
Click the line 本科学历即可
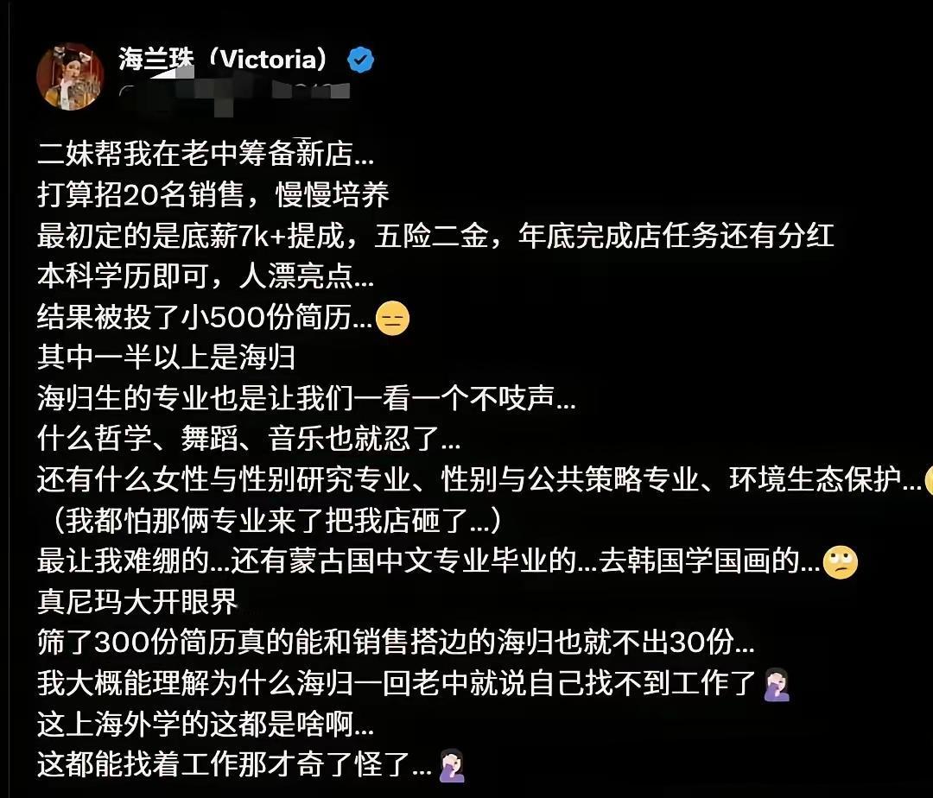(206, 276)
